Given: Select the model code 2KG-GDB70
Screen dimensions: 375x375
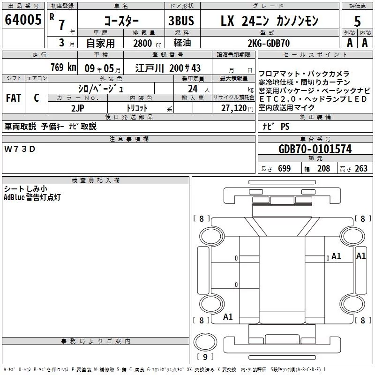Looking at the screenshot, I should point(269,43).
